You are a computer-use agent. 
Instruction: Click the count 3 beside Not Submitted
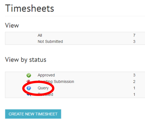134,41
